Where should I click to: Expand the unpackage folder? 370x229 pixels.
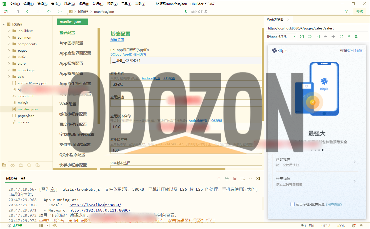[9, 70]
